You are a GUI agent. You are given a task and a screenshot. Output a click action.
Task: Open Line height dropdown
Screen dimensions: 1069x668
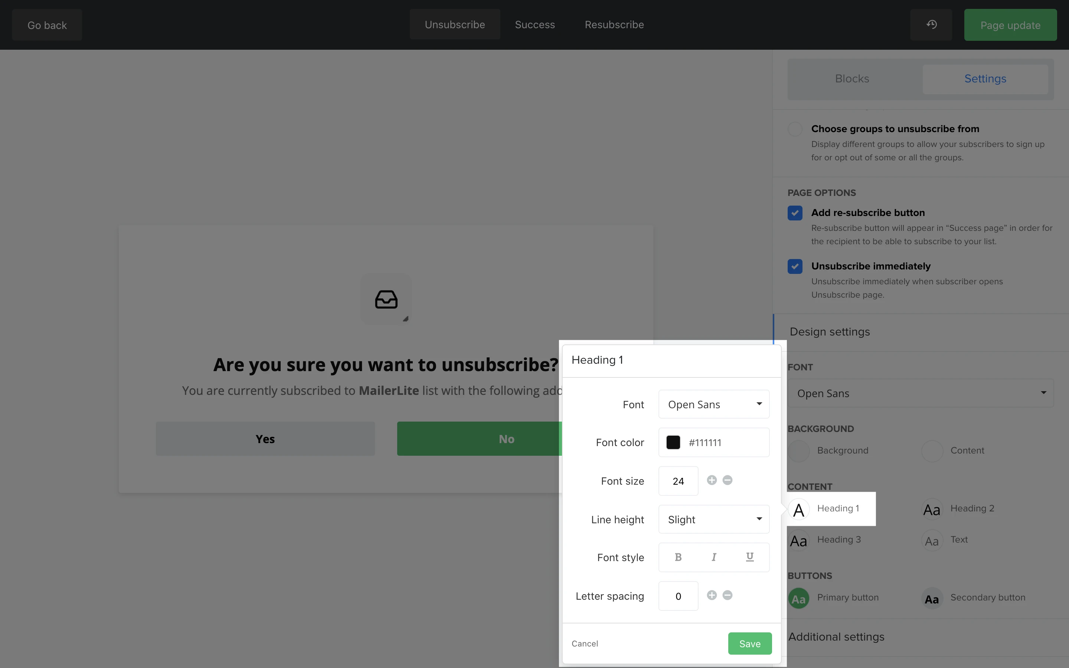point(713,520)
